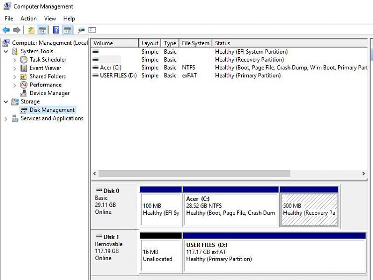Click the Acer (C:) volume drive icon
Screen dimensions: 373x280
pos(95,68)
